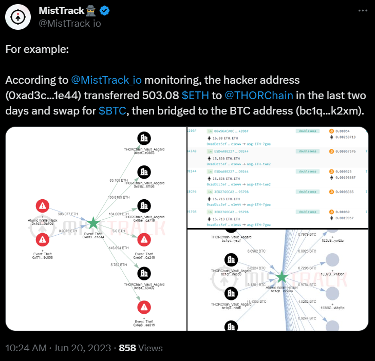The image size is (375, 361).
Task: Open the BTC flow graph image
Action: pos(278,280)
